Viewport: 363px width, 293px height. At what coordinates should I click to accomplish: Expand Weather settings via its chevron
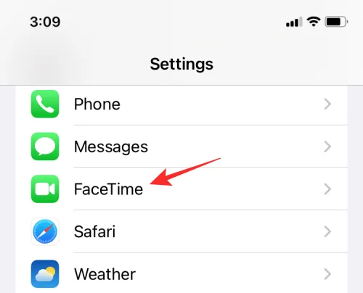click(327, 274)
